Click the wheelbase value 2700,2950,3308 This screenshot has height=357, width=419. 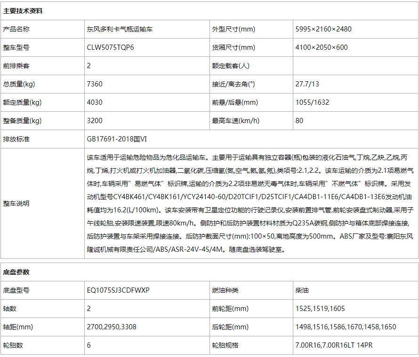(x=112, y=327)
